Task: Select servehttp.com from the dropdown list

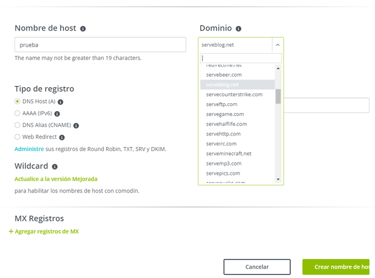Action: [223, 134]
